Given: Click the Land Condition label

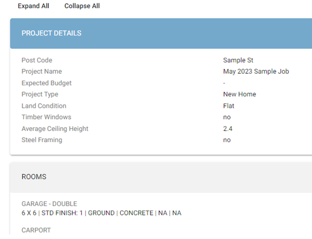Looking at the screenshot, I should tap(44, 106).
